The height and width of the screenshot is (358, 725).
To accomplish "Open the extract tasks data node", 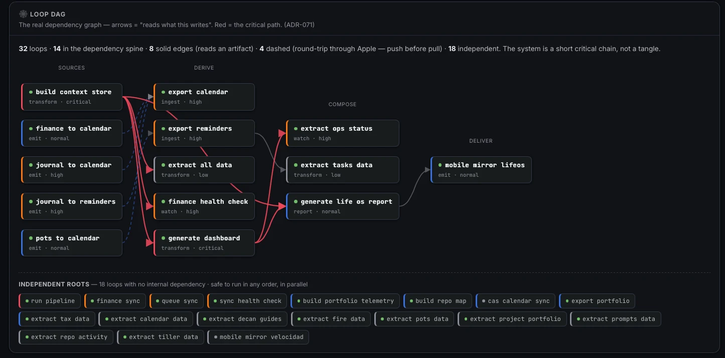I will (343, 170).
